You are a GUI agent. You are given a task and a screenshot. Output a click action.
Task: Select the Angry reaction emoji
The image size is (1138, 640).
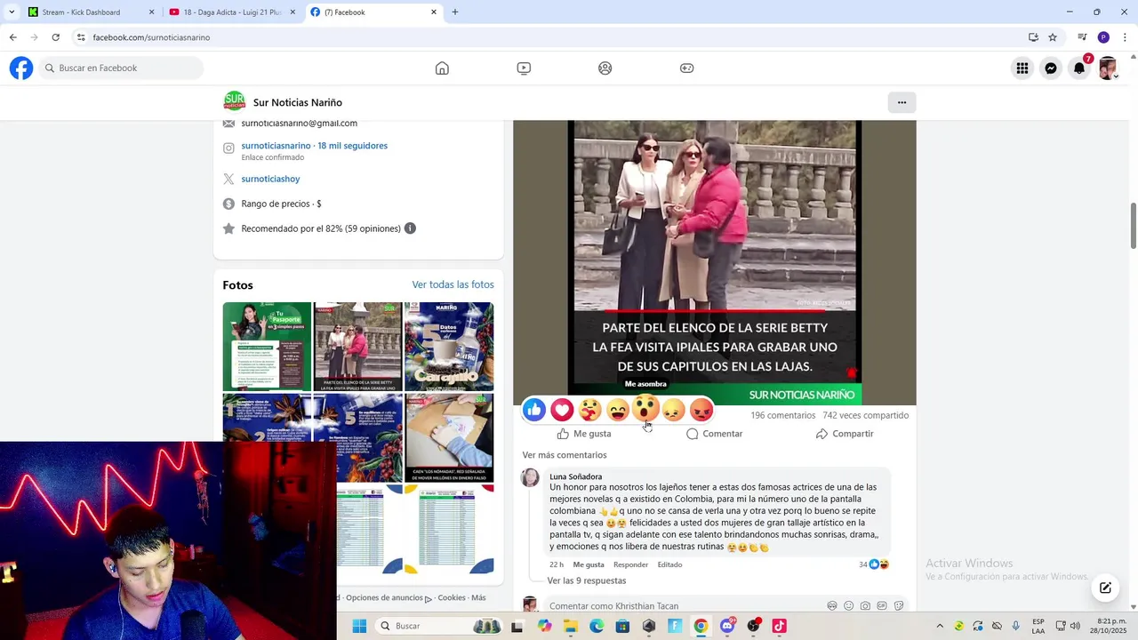coord(701,409)
